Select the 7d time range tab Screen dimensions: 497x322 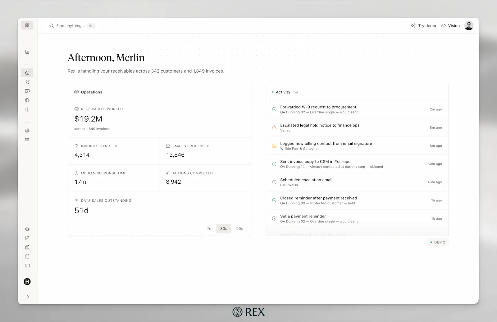(209, 229)
